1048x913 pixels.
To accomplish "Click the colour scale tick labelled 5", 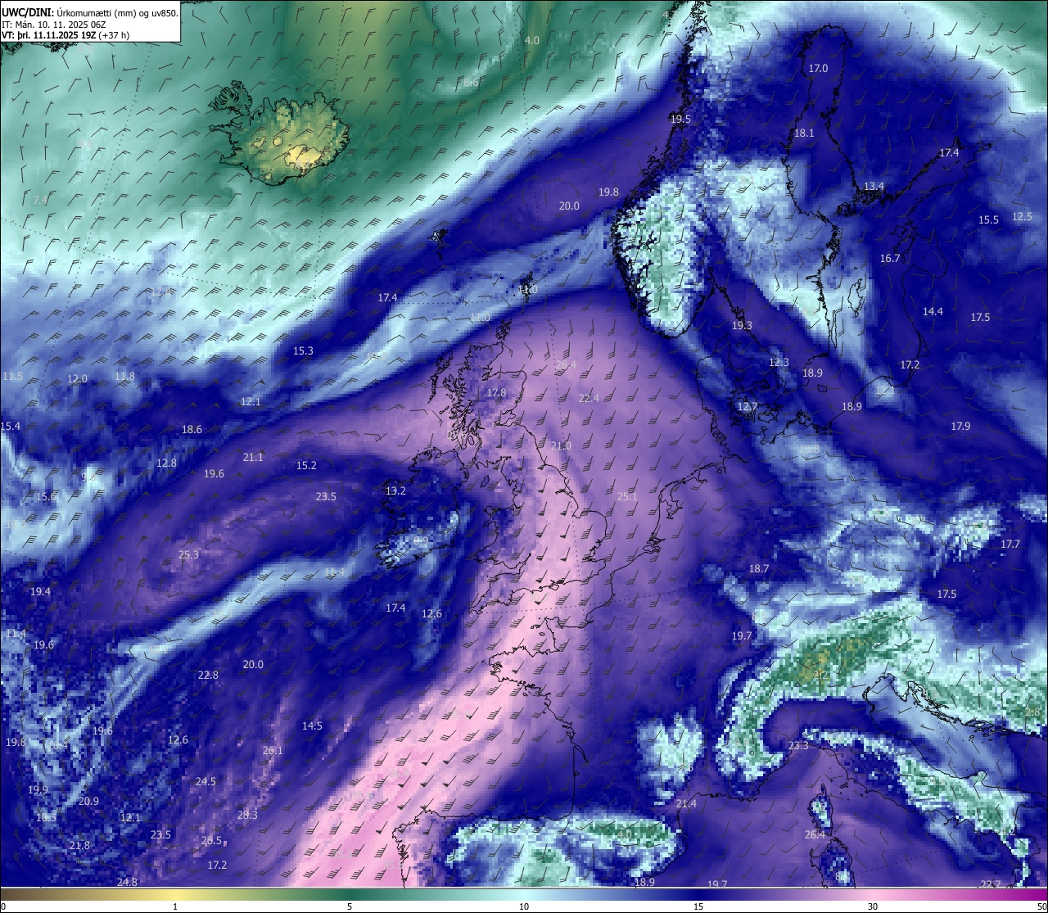I will [350, 906].
